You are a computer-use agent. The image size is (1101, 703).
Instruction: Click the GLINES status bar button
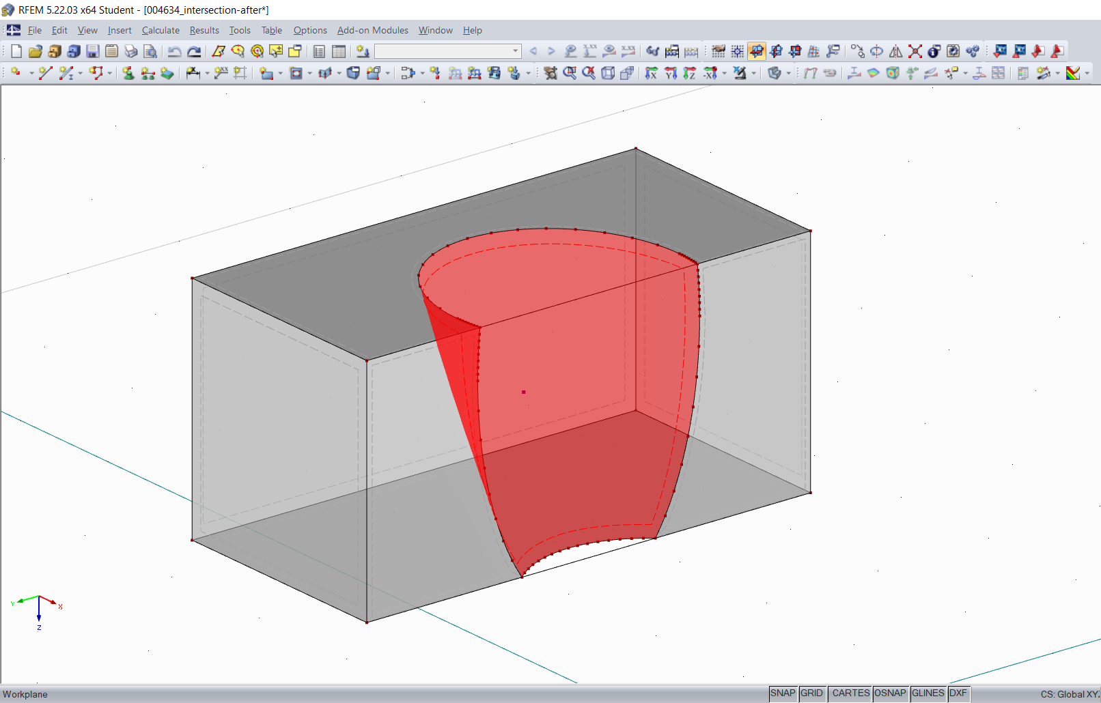(928, 693)
